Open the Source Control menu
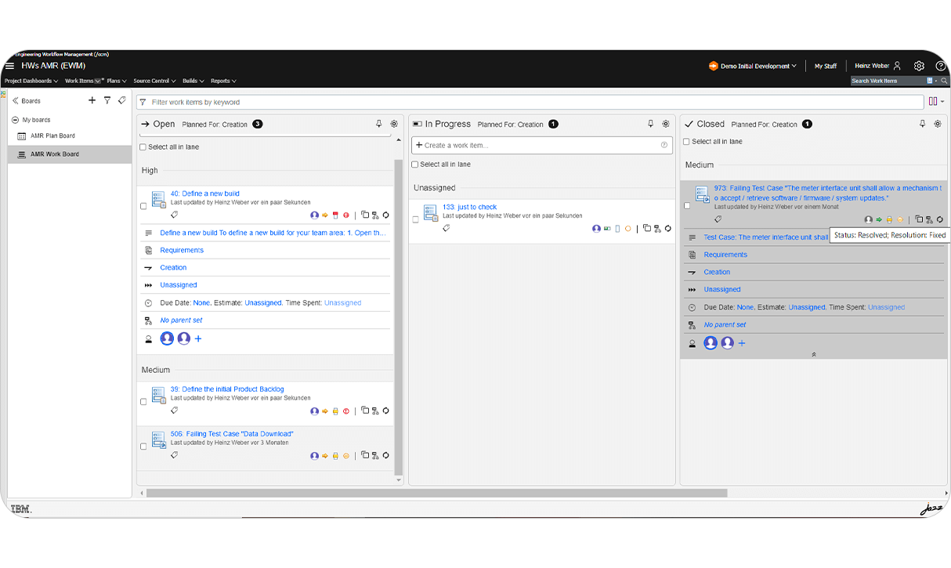951x568 pixels. coord(154,81)
